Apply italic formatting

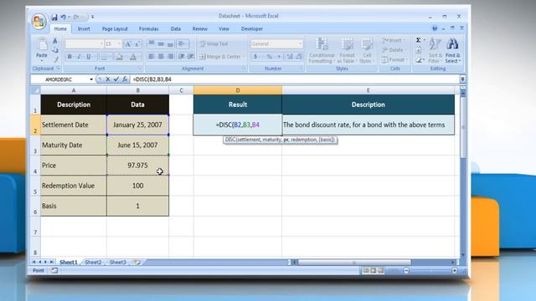[x=79, y=57]
